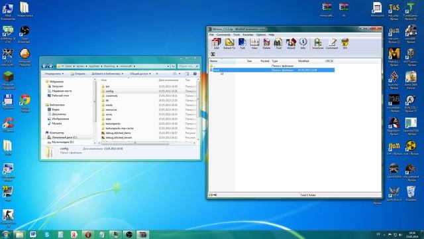The width and height of the screenshot is (424, 239).
Task: Open the Commands menu in WinRAR
Action: click(223, 35)
